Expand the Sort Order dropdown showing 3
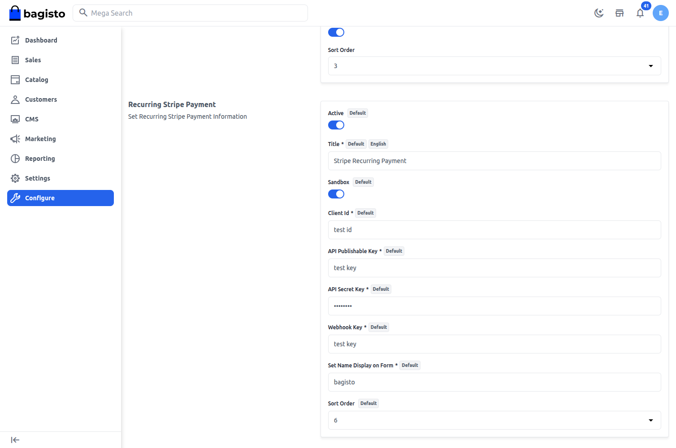The image size is (676, 448). [650, 66]
